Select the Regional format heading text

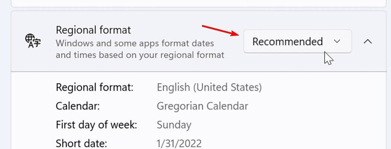point(93,30)
